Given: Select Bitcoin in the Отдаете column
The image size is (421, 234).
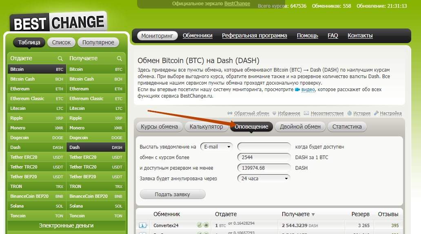Looking at the screenshot, I should (37, 69).
